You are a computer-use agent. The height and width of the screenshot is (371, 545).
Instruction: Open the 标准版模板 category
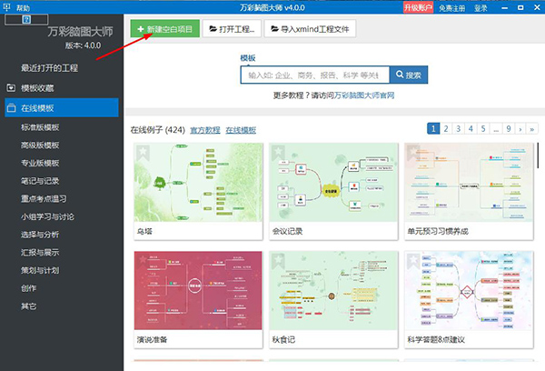[x=40, y=127]
